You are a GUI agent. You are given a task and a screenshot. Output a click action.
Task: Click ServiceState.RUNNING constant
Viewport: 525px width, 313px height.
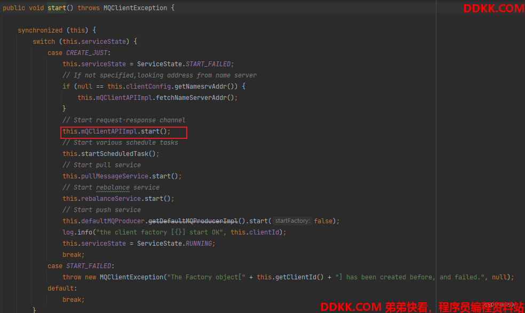(174, 244)
